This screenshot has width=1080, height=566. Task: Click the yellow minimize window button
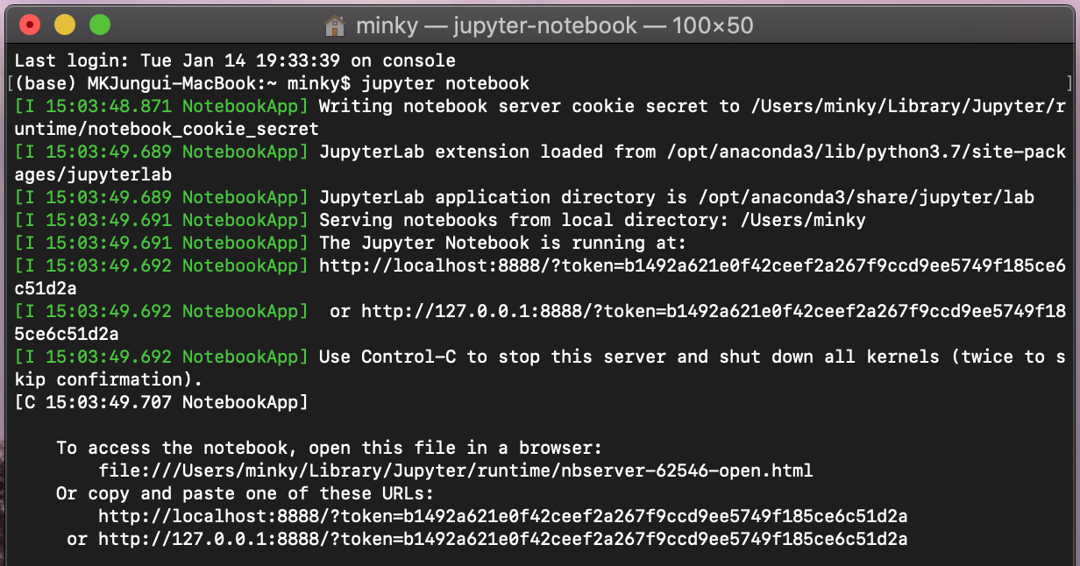(x=64, y=25)
